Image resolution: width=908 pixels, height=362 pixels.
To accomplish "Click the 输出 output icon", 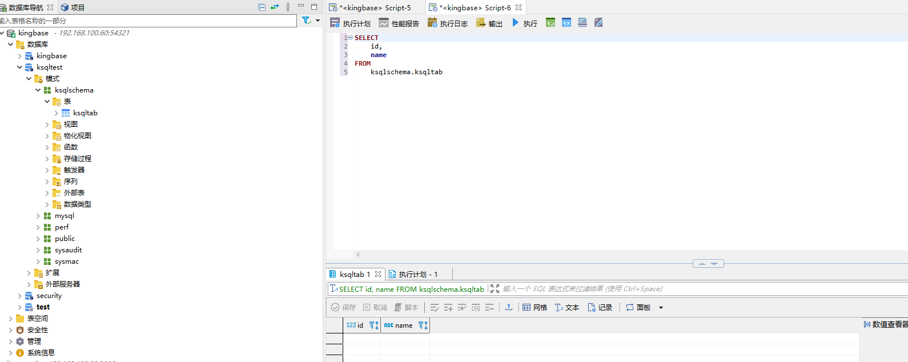I will pyautogui.click(x=481, y=23).
